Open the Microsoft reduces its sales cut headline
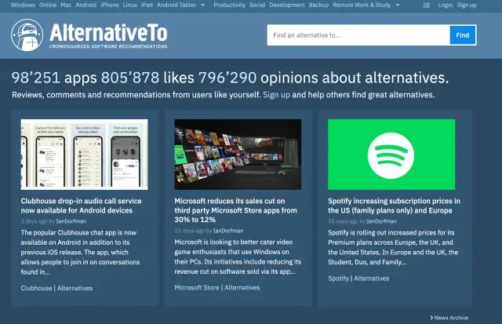Image resolution: width=502 pixels, height=324 pixels. coord(235,210)
